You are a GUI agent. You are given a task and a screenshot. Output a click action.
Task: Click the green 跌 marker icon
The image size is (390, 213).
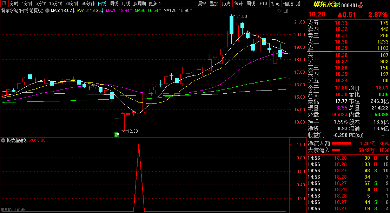pyautogui.click(x=117, y=134)
